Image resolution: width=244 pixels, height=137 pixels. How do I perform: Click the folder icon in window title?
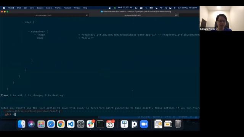[102, 11]
